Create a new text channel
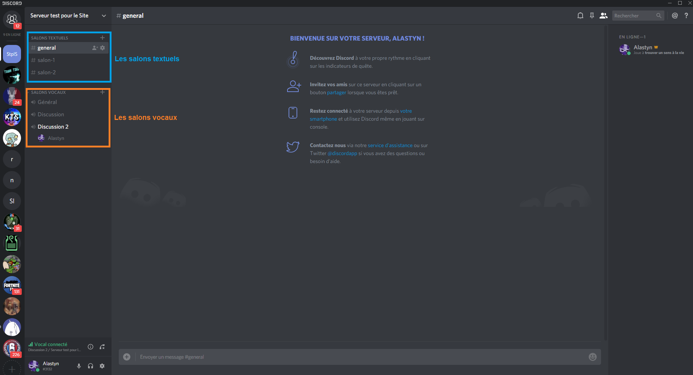The image size is (693, 375). (102, 38)
